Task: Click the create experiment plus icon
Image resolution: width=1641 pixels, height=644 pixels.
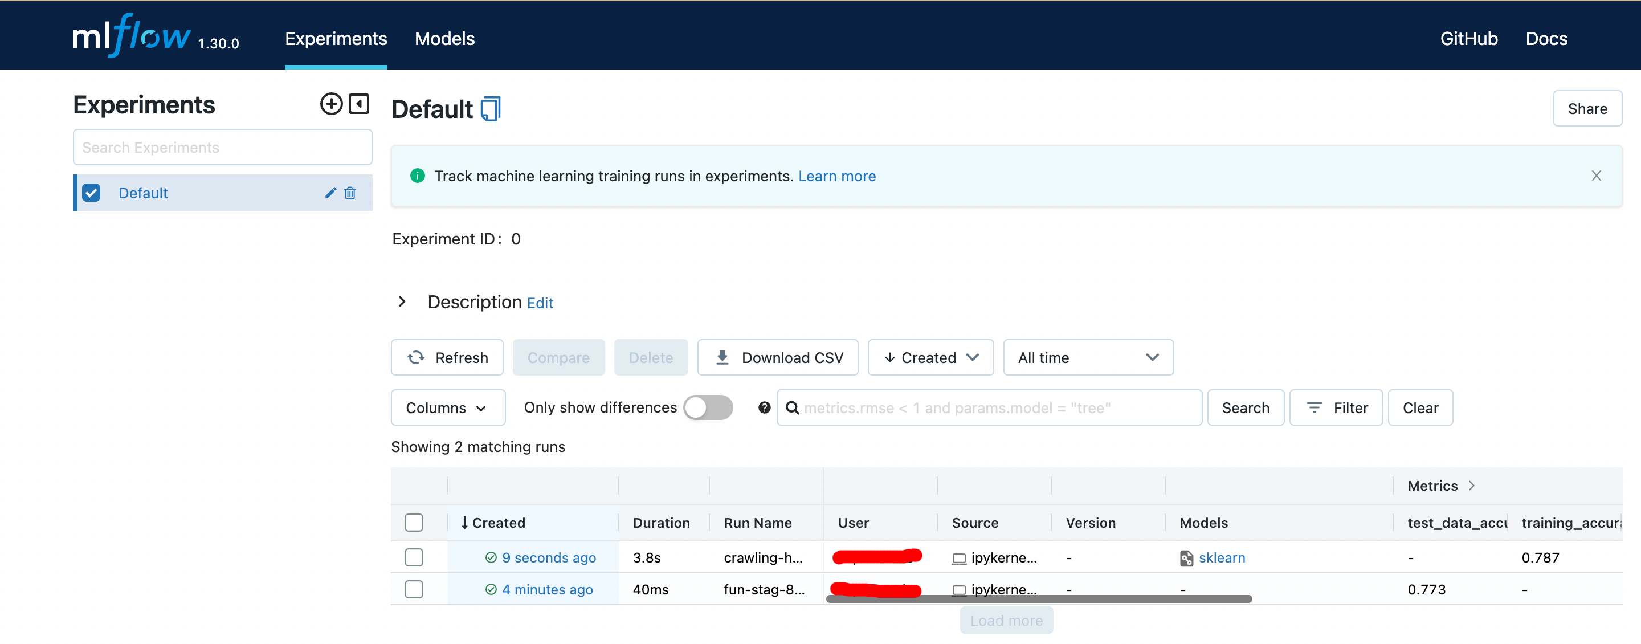Action: tap(330, 104)
